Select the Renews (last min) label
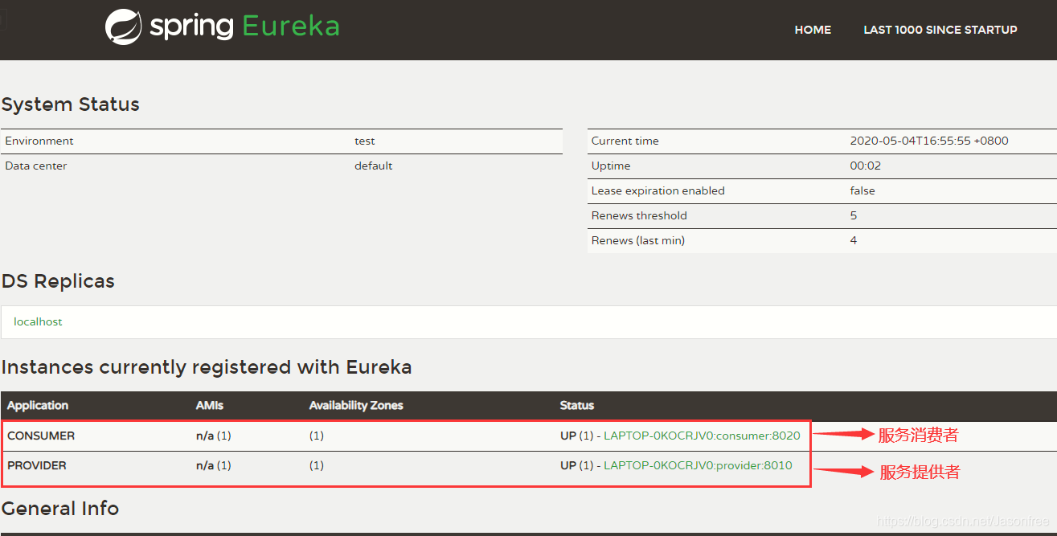1057x536 pixels. (638, 240)
